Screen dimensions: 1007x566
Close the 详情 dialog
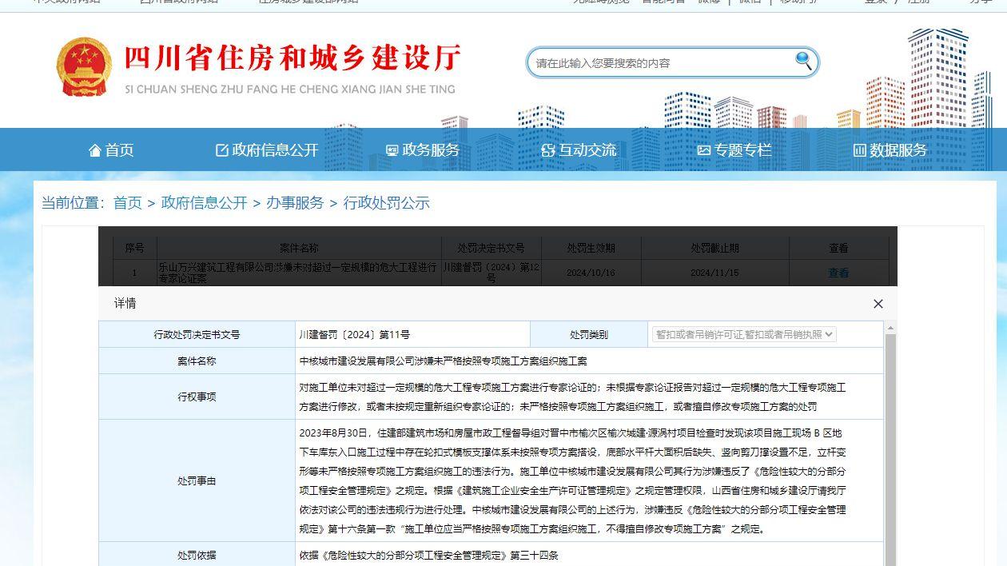(878, 304)
